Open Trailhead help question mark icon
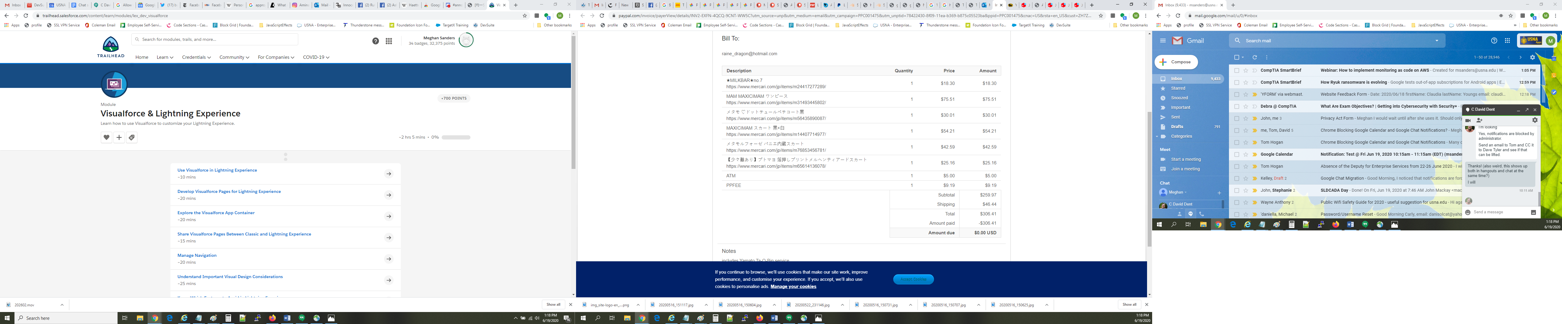Screen dimensions: 1562x324 [x=375, y=41]
